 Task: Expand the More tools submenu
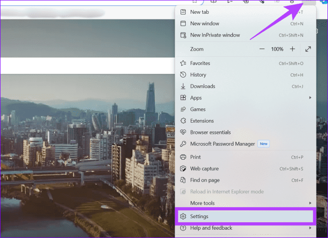245,203
